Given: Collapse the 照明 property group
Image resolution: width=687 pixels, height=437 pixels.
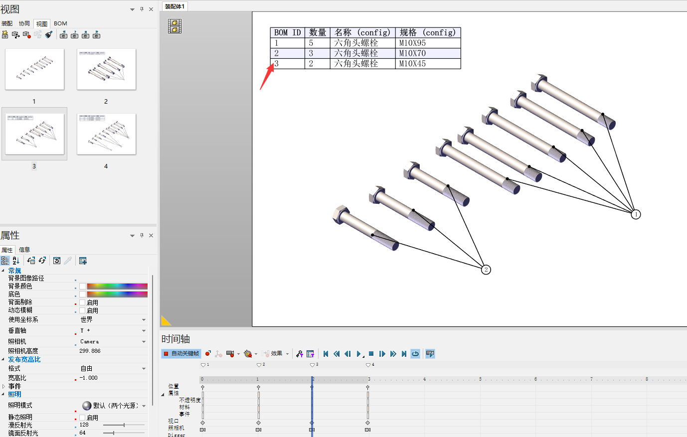Looking at the screenshot, I should [3, 394].
